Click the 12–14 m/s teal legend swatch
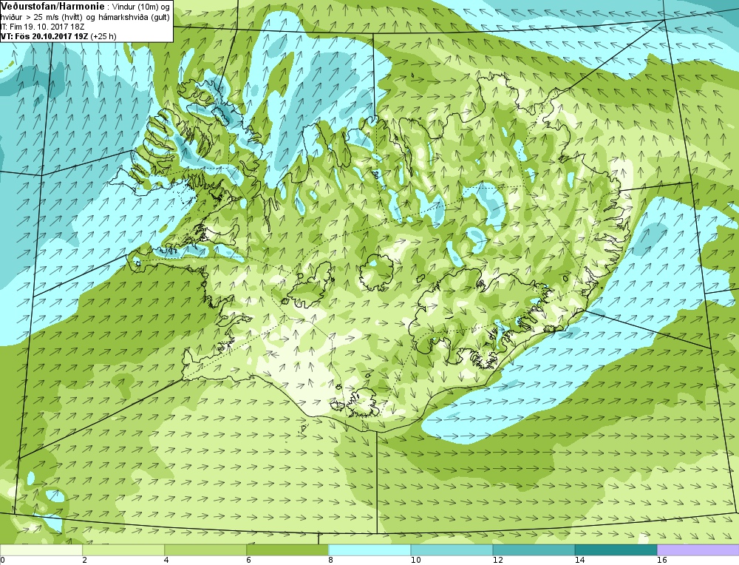The image size is (739, 565). 534,550
